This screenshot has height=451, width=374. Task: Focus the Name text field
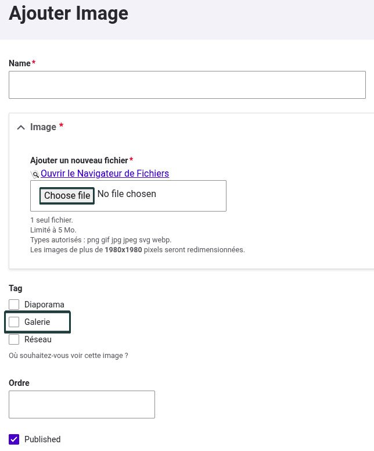pyautogui.click(x=187, y=85)
